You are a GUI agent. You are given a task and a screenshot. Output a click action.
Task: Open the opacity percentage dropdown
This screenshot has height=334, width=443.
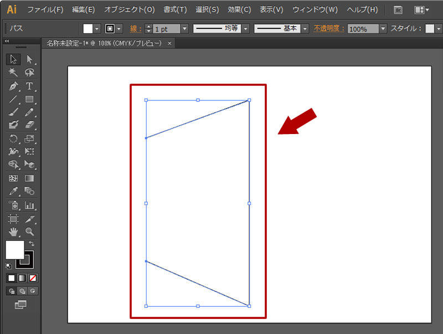pos(382,28)
